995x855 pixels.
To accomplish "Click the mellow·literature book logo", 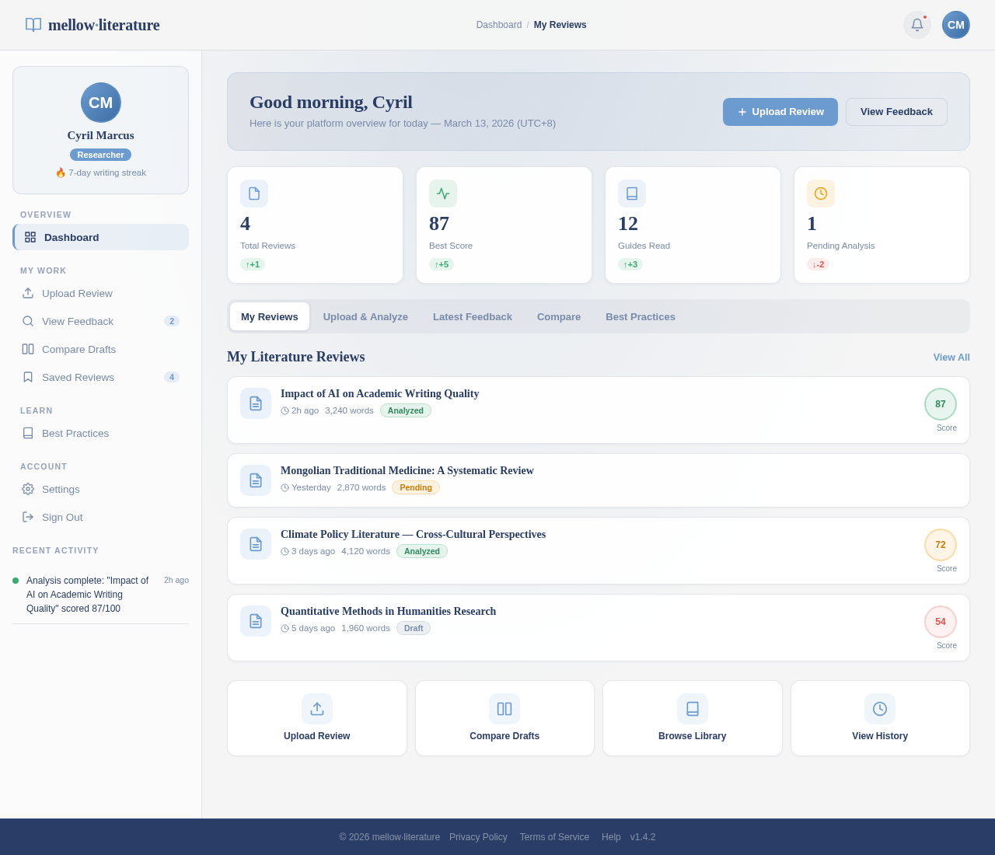I will click(32, 24).
